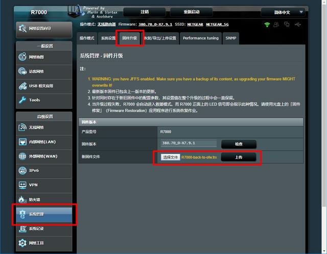Click the 注销 logout button
Screen dimensions: 327x254
coord(145,12)
